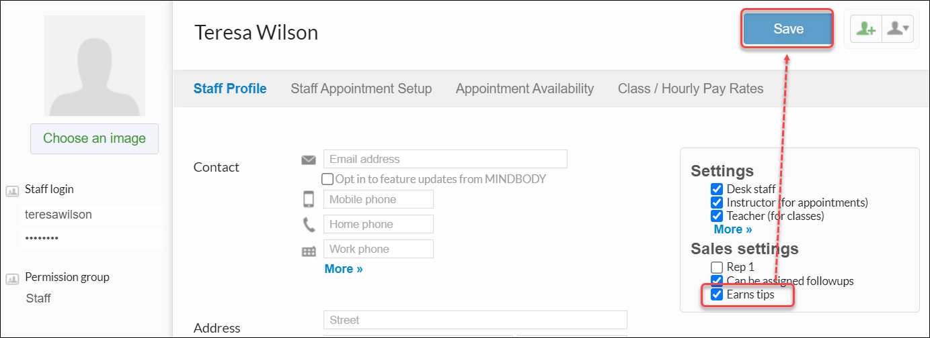Click the green add staff member icon
The image size is (930, 338).
(x=866, y=30)
